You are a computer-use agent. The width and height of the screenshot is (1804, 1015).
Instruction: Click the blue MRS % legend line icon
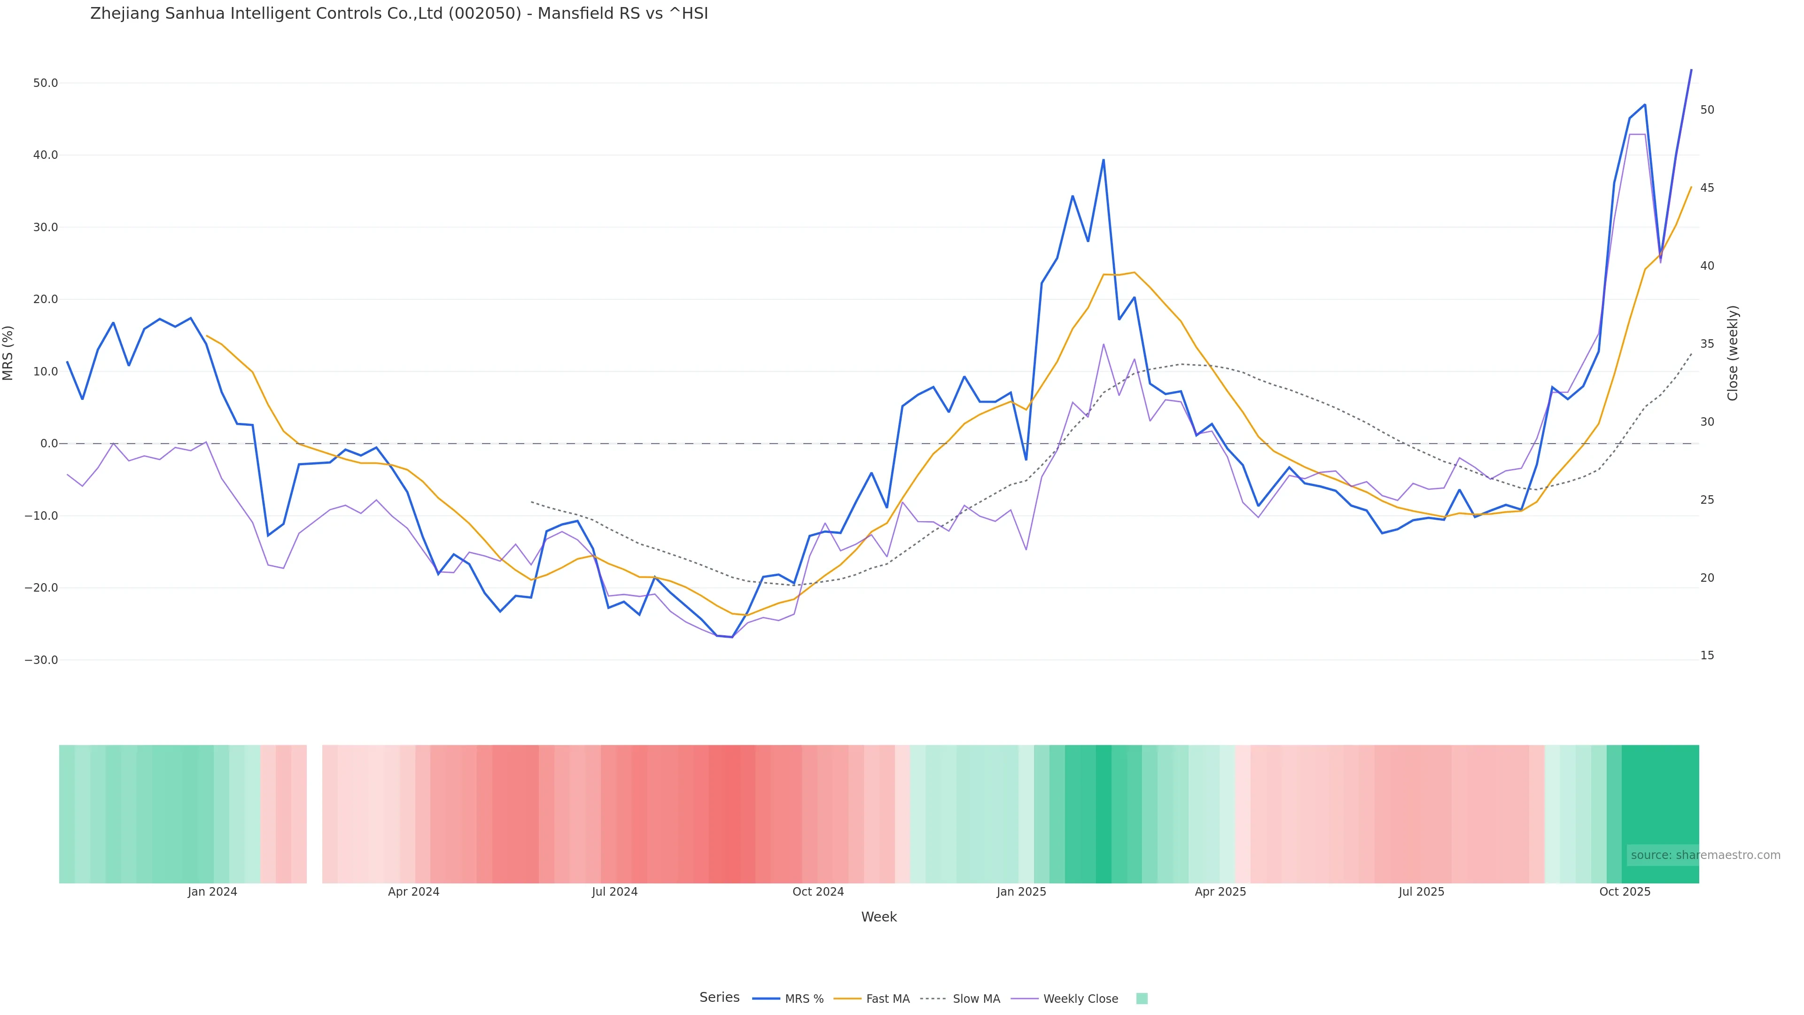(765, 999)
